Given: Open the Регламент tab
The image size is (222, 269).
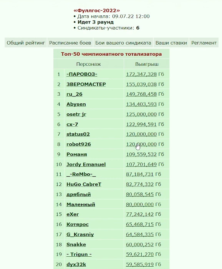Looking at the screenshot, I should (x=204, y=43).
